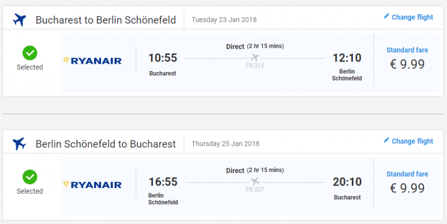Select the €9.99 standard fare on the outbound flight
This screenshot has height=224, width=447.
point(407,64)
